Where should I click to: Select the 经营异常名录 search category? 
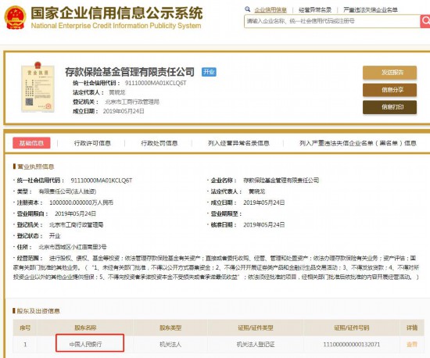click(315, 10)
